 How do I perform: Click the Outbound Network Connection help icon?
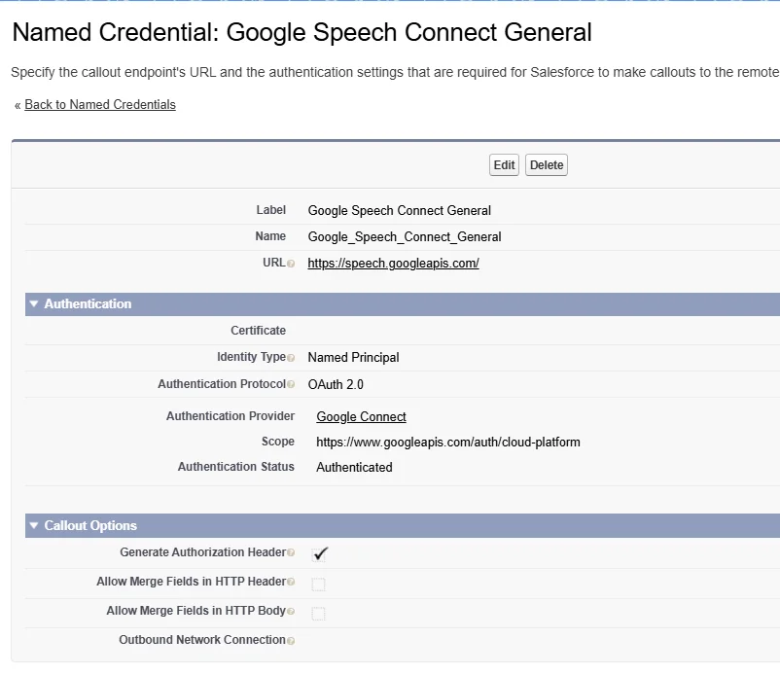pos(291,641)
